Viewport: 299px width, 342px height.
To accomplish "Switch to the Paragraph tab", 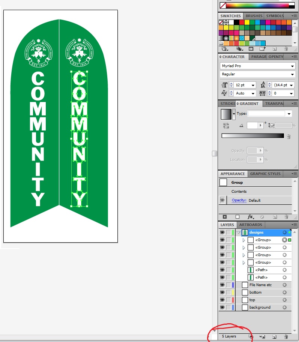I will coord(258,57).
